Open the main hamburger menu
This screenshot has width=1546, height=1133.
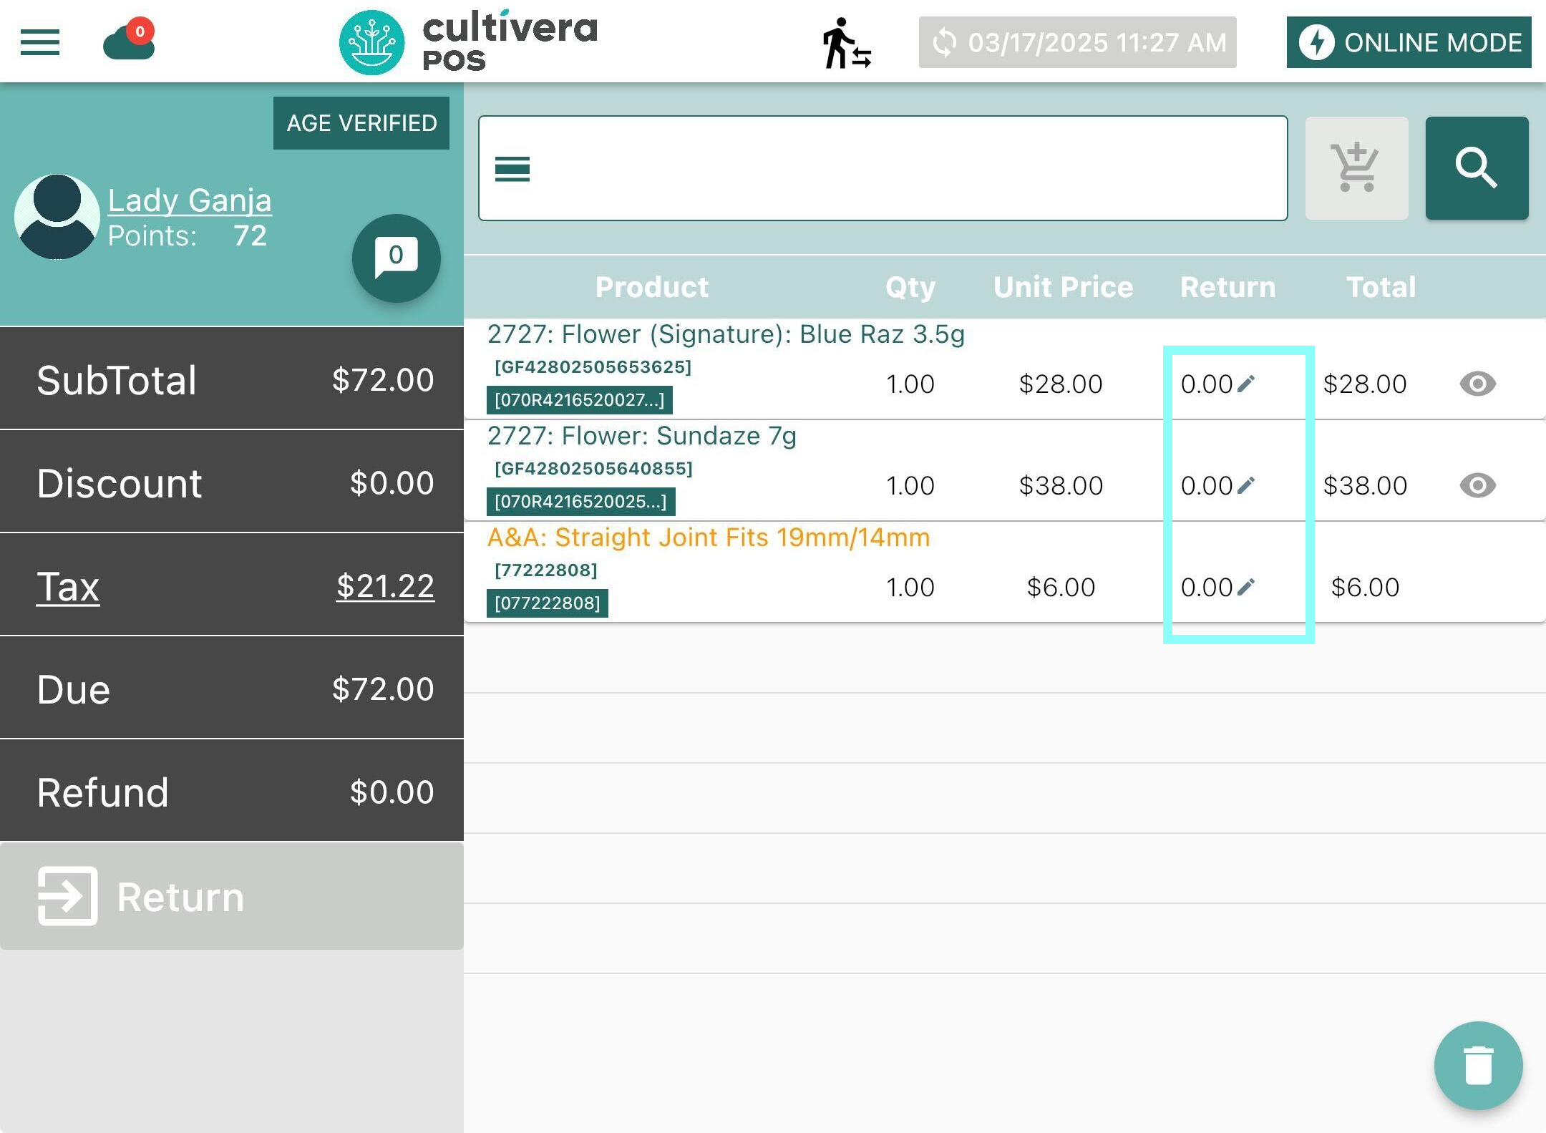(x=40, y=42)
